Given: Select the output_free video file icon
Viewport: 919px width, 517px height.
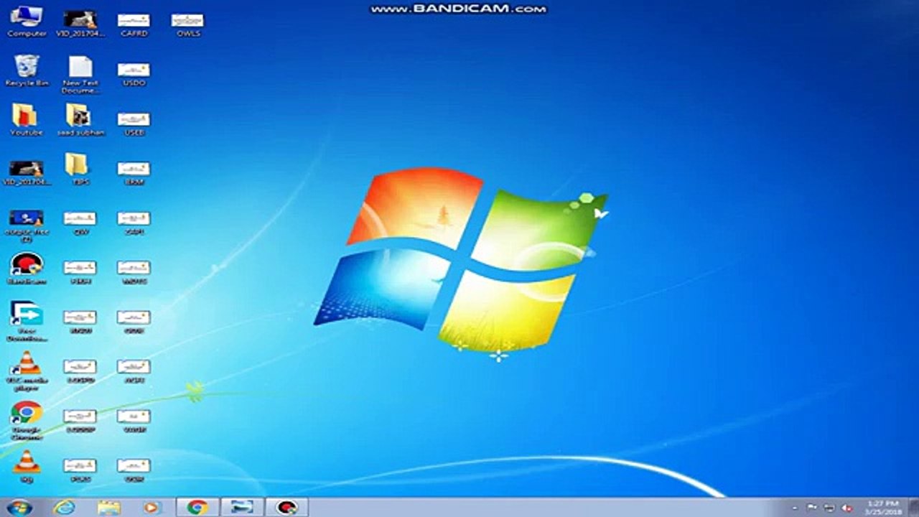Looking at the screenshot, I should [27, 226].
